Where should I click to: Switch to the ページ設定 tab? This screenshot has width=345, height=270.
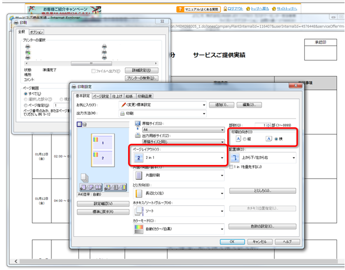coord(101,96)
